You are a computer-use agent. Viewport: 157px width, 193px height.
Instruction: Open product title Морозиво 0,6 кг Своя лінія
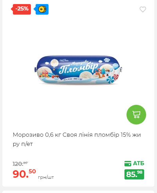pyautogui.click(x=77, y=139)
